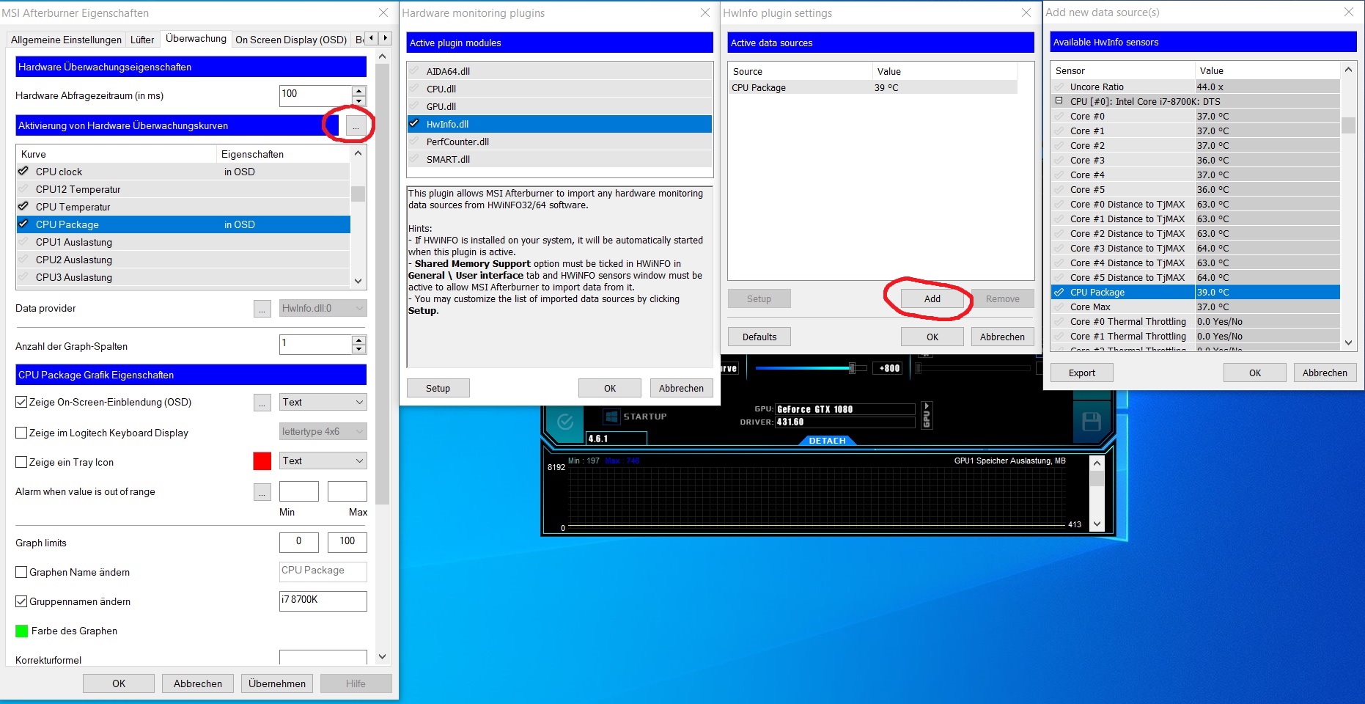The height and width of the screenshot is (704, 1365).
Task: Open the lettertype 4x6 dropdown
Action: [x=323, y=431]
